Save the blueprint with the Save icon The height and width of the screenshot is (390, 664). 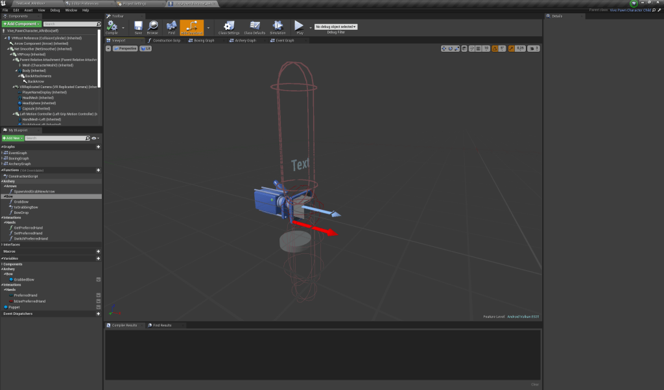[x=138, y=27]
